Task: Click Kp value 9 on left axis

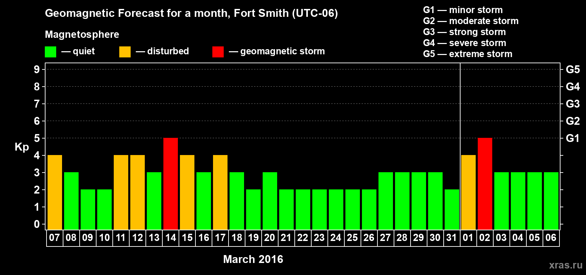Action: [37, 69]
